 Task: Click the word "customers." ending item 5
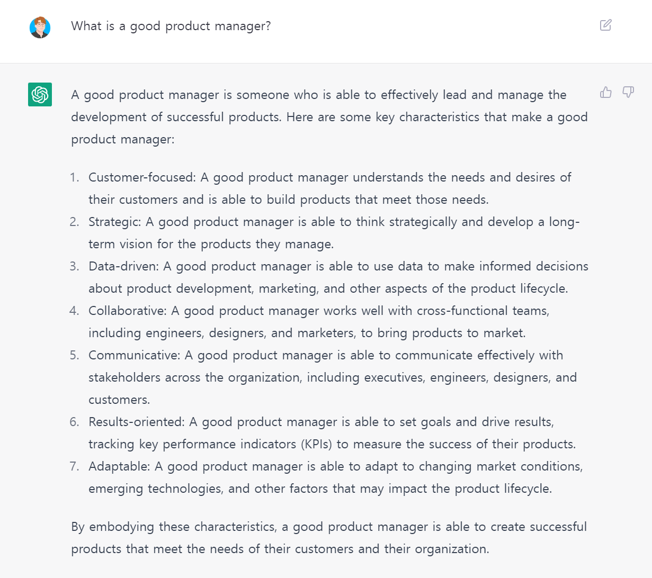point(119,400)
